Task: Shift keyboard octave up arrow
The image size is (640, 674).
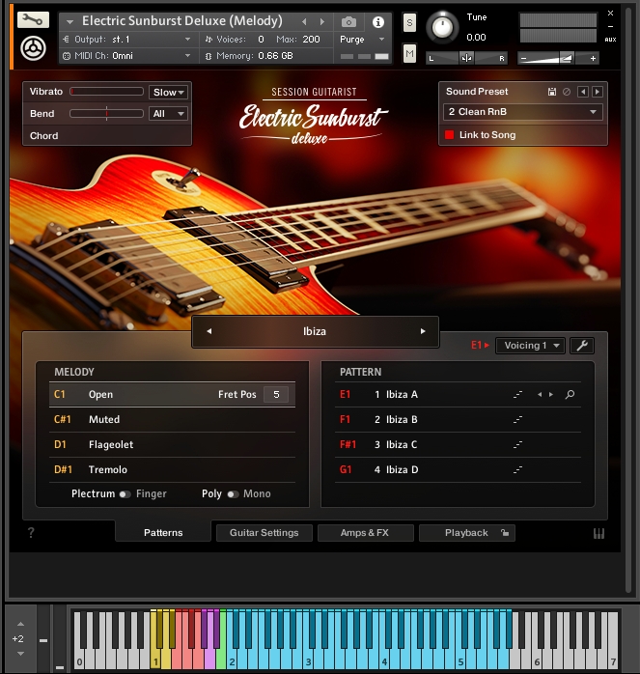Action: 20,624
